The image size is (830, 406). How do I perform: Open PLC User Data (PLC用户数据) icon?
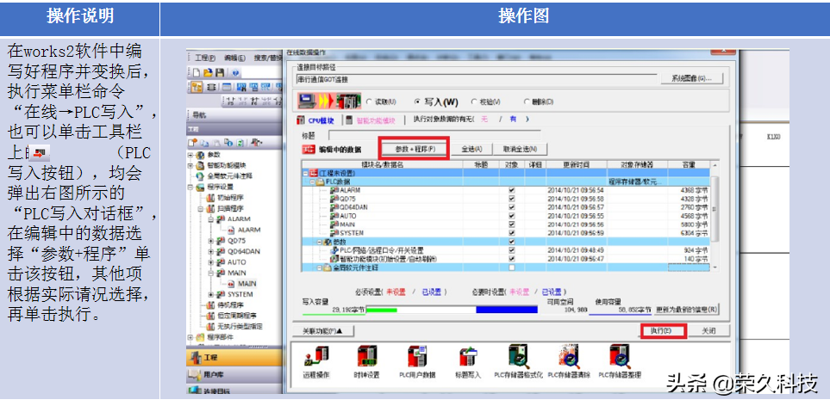[417, 361]
